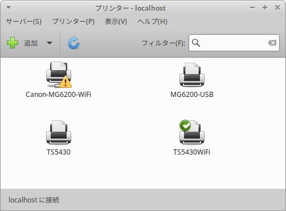Image resolution: width=286 pixels, height=211 pixels.
Task: Click the MG6200-USB label text
Action: click(x=192, y=95)
